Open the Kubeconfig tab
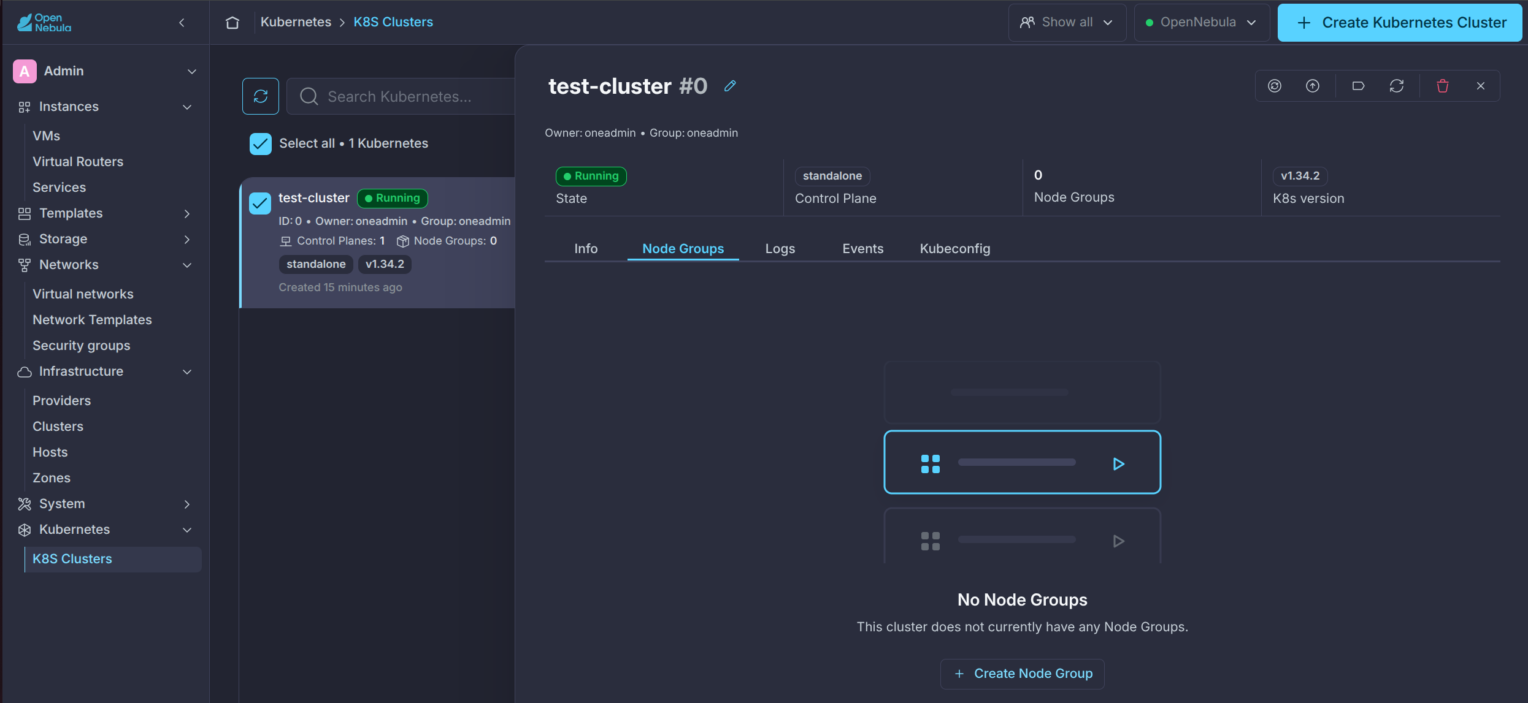 954,248
